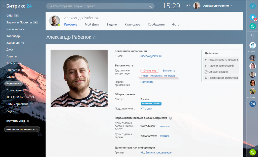Open the help question mark icon
The height and width of the screenshot is (157, 258).
tap(252, 6)
